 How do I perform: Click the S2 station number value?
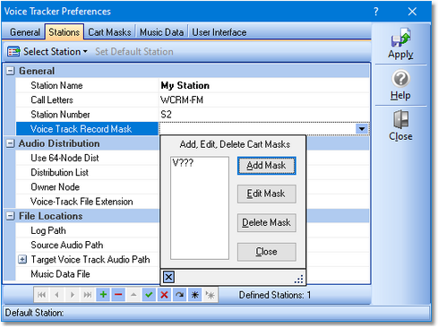click(166, 115)
